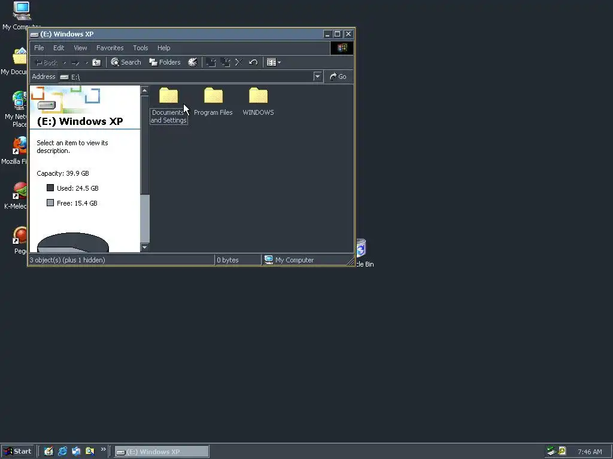Viewport: 613px width, 459px height.
Task: Click the Internet Explorer quick launch icon
Action: click(62, 452)
